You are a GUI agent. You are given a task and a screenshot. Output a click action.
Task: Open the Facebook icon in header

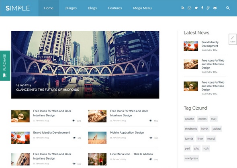(x=202, y=8)
